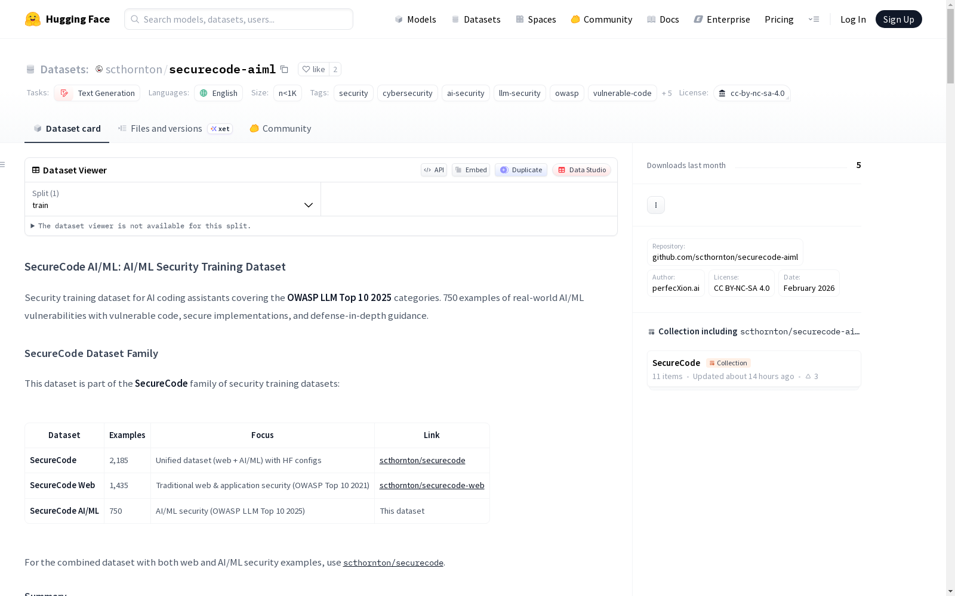The width and height of the screenshot is (955, 596).
Task: Click the Embed button
Action: pos(471,170)
